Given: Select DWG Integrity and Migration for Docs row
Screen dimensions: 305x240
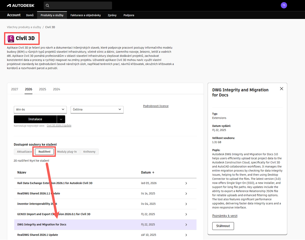Looking at the screenshot, I should pyautogui.click(x=105, y=225).
